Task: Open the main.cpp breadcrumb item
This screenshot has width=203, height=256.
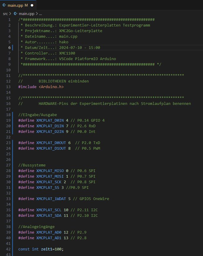Action: pos(26,14)
